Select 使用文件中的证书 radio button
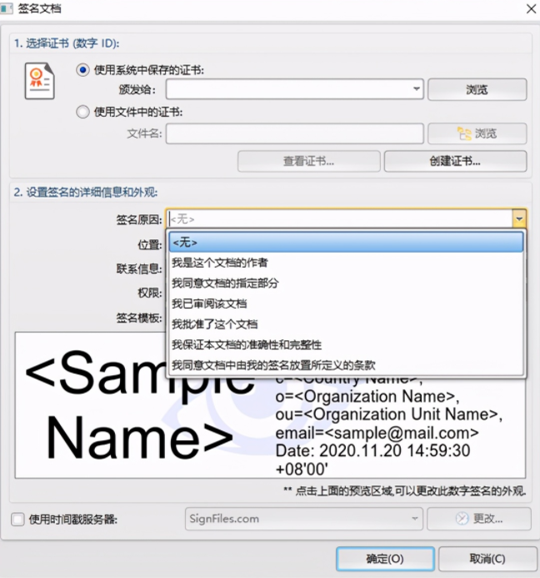This screenshot has width=540, height=578. [x=82, y=112]
